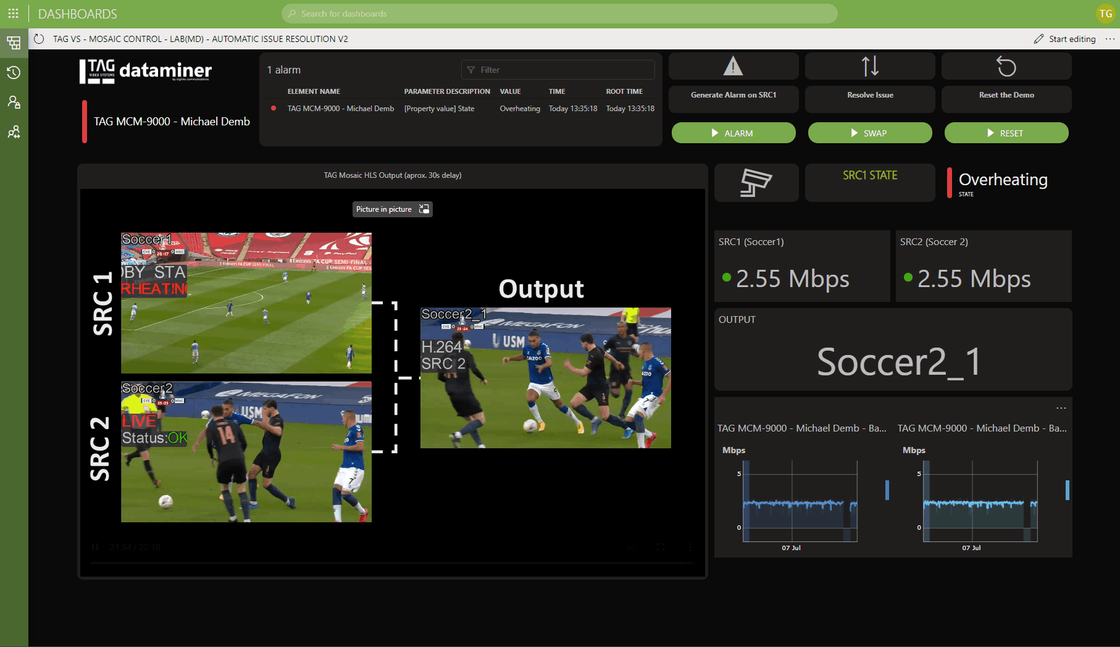Sort by TIME column header
Image resolution: width=1120 pixels, height=647 pixels.
[557, 91]
